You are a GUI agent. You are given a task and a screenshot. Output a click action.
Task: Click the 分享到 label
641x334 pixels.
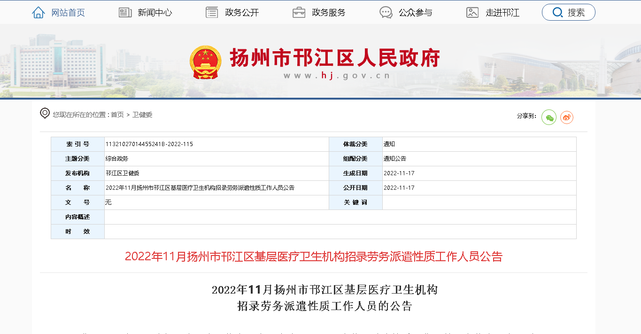tap(526, 116)
